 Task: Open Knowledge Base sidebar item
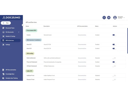[11, 74]
